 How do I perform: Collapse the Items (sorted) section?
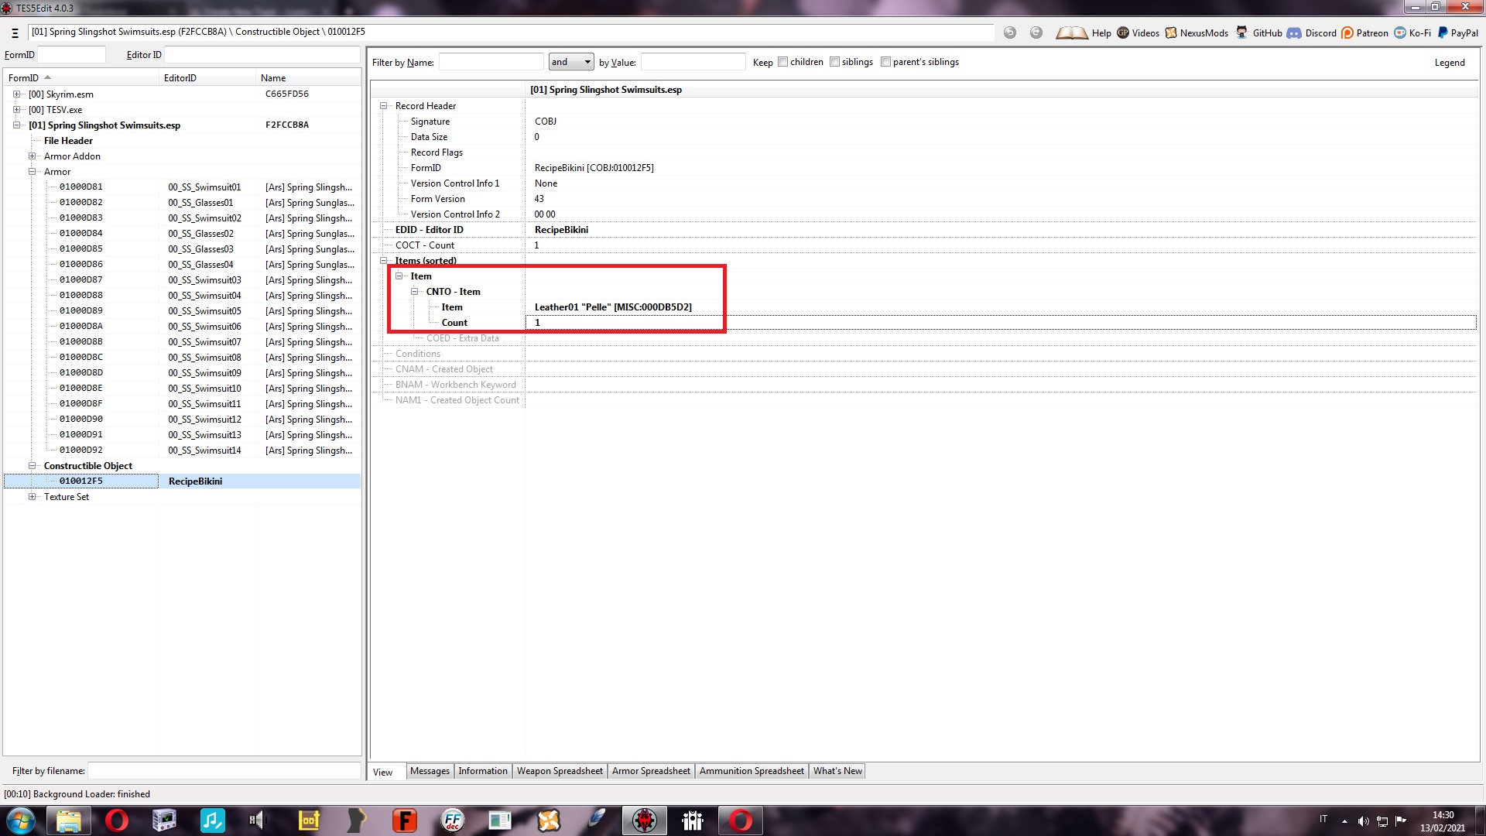tap(383, 261)
